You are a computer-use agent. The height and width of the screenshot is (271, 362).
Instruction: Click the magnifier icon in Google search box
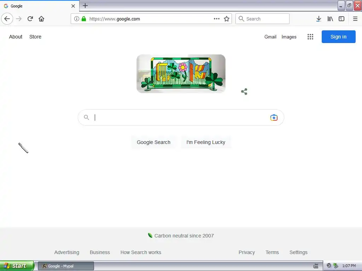click(x=86, y=117)
